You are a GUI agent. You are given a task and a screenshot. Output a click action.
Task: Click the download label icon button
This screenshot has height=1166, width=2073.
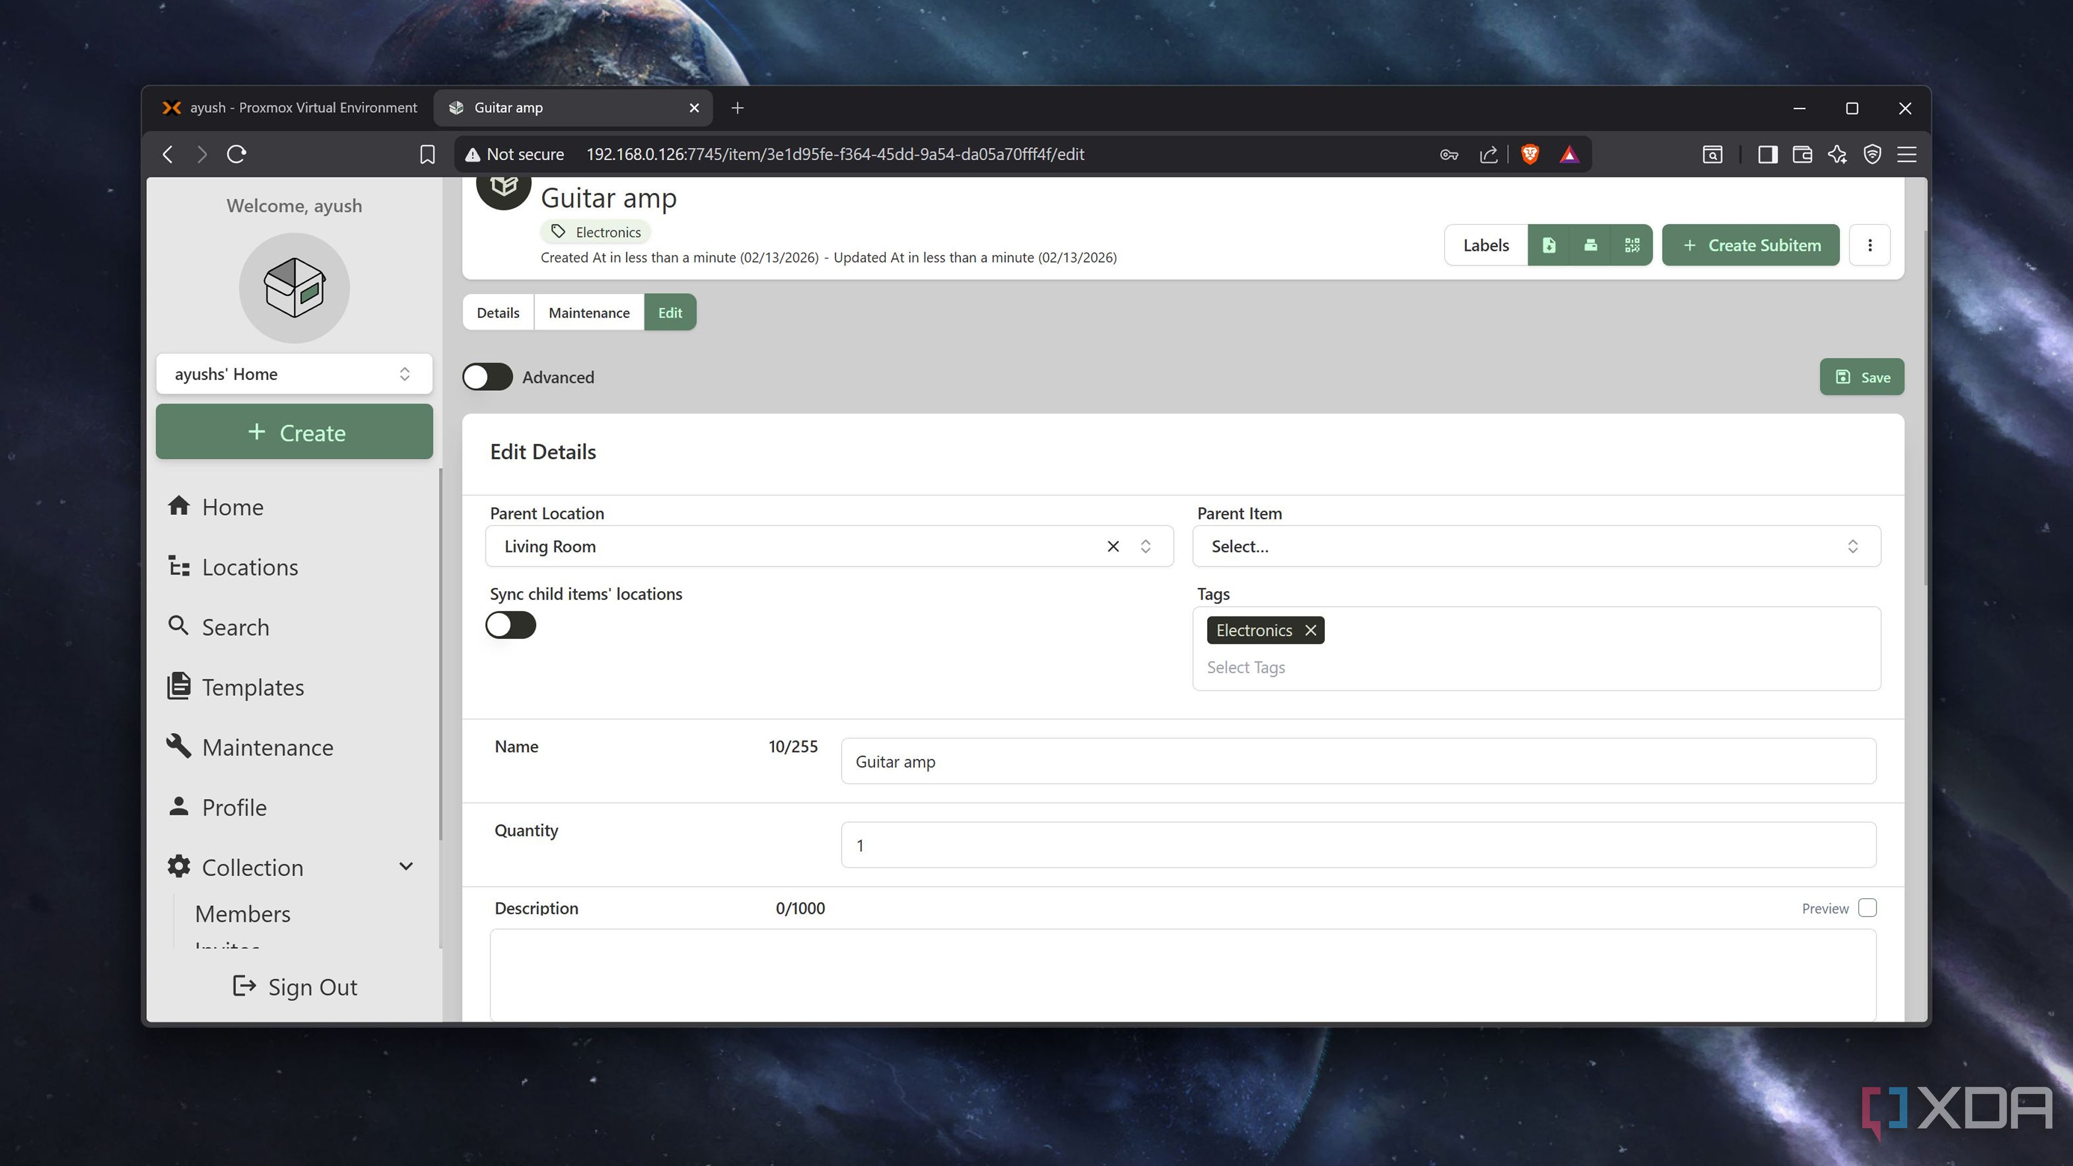1548,245
